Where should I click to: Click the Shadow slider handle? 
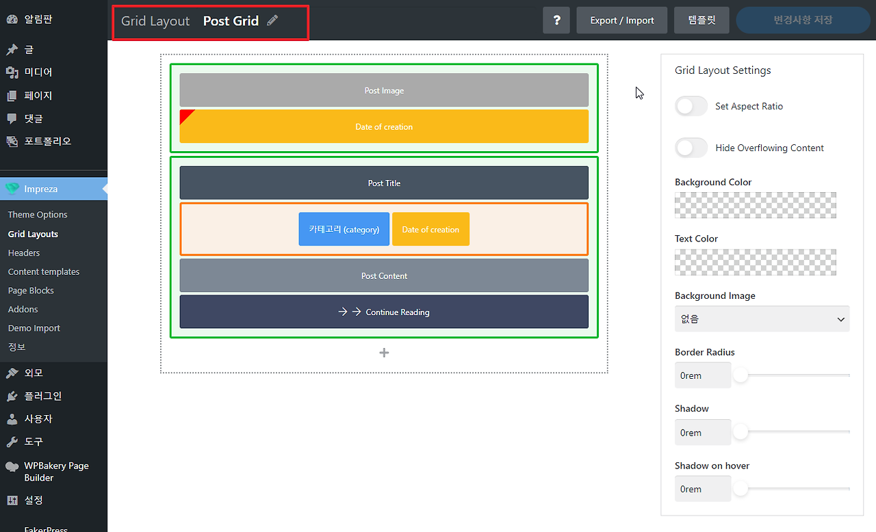[740, 432]
